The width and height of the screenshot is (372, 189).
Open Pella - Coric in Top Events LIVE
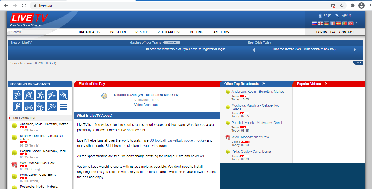(38, 175)
